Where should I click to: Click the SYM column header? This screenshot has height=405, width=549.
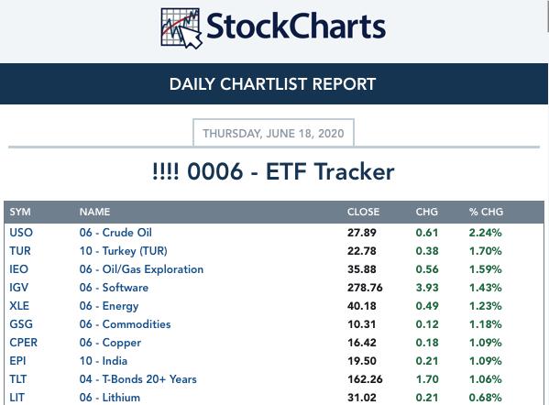pyautogui.click(x=20, y=212)
